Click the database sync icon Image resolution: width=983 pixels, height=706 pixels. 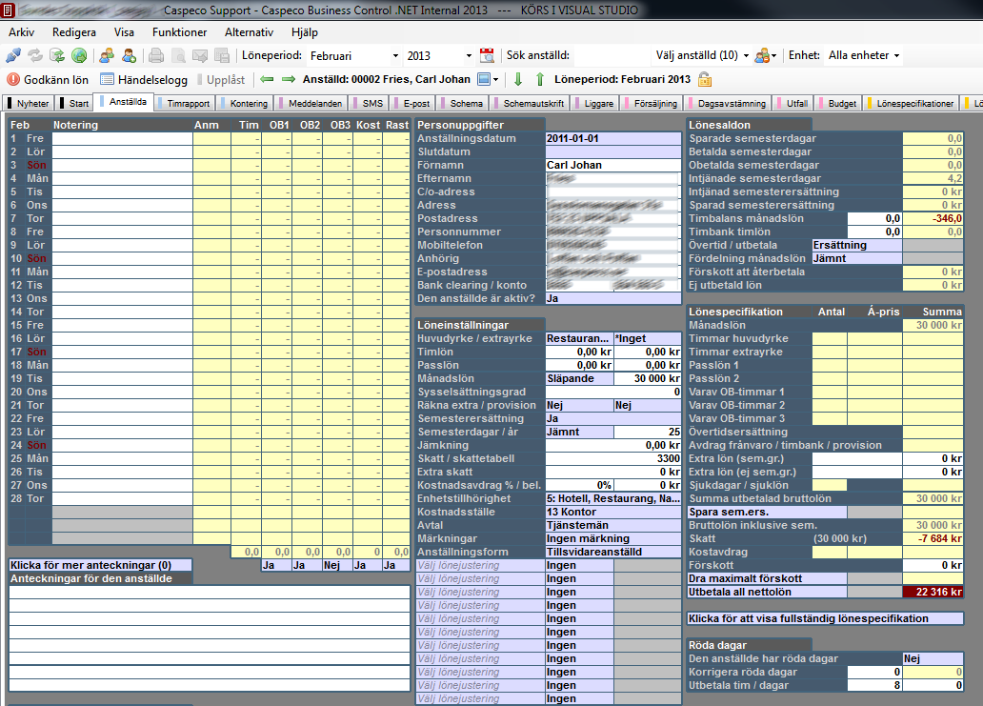[x=57, y=56]
